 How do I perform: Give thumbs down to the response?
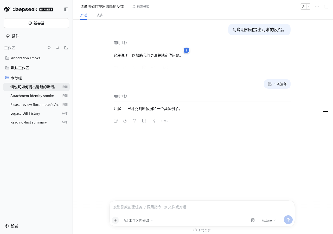point(135,121)
